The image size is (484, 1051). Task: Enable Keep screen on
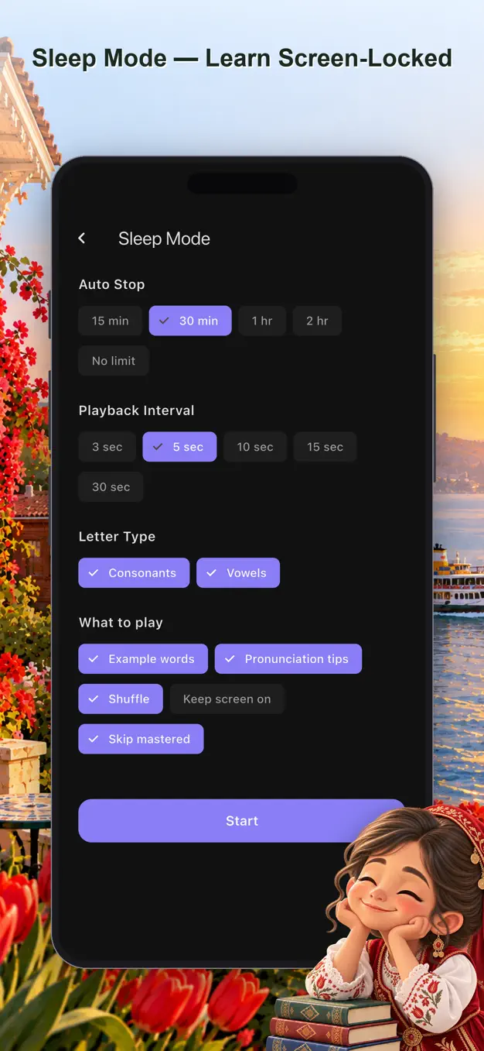(x=227, y=699)
